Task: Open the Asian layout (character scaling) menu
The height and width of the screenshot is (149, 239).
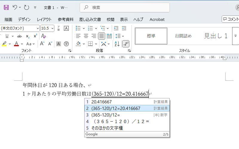Action: coord(105,44)
